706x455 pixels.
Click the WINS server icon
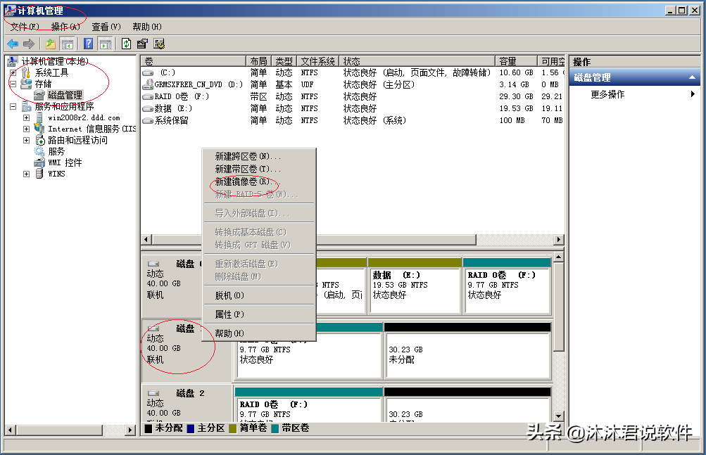[39, 174]
